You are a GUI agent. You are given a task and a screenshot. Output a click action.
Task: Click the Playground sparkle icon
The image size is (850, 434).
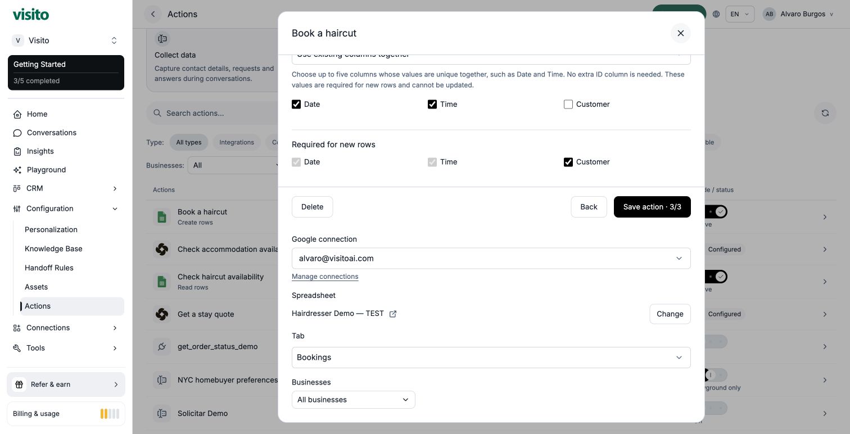pyautogui.click(x=17, y=170)
